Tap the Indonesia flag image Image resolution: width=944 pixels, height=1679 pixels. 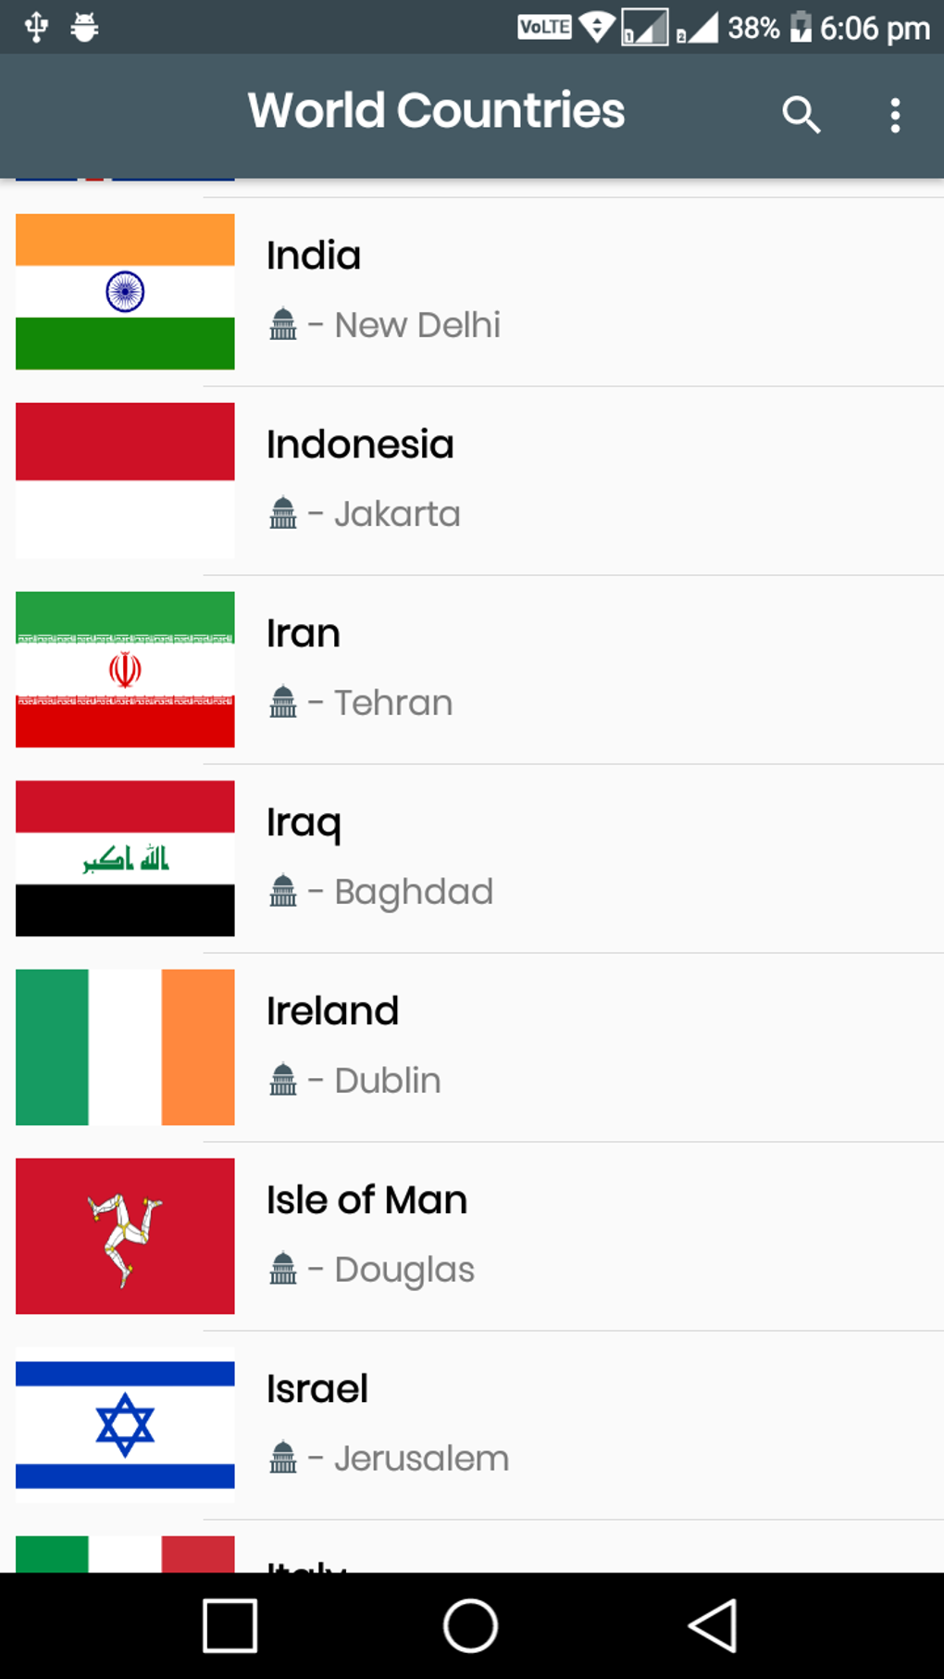[125, 479]
